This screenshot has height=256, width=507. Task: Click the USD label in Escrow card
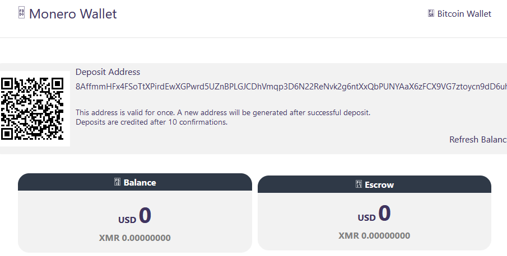tap(367, 217)
